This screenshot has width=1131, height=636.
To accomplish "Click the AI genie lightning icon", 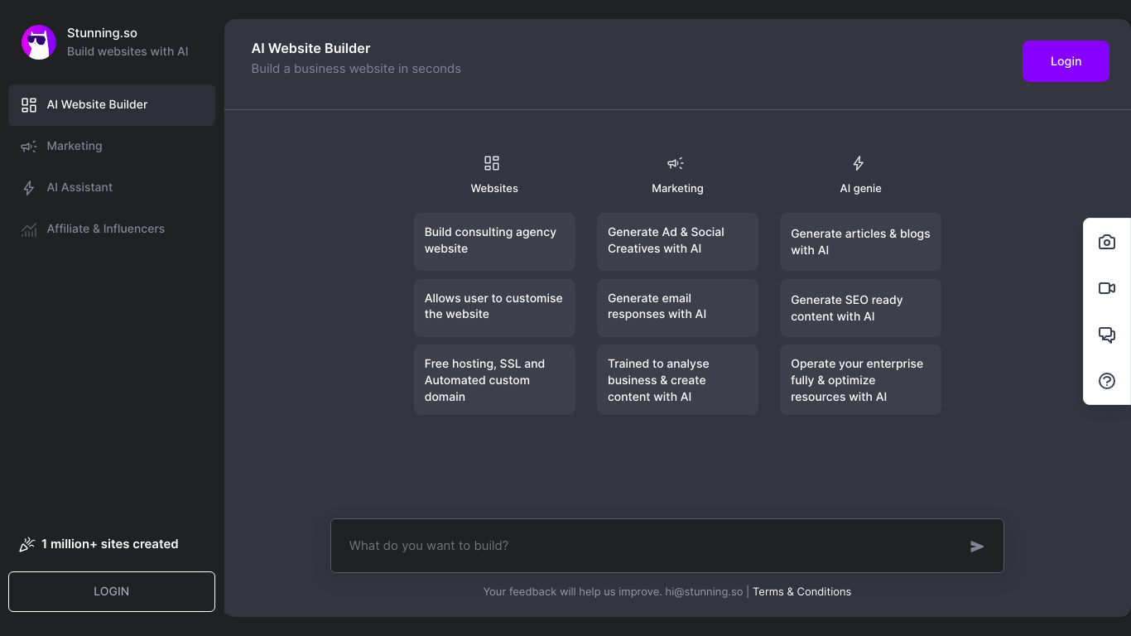I will (859, 163).
